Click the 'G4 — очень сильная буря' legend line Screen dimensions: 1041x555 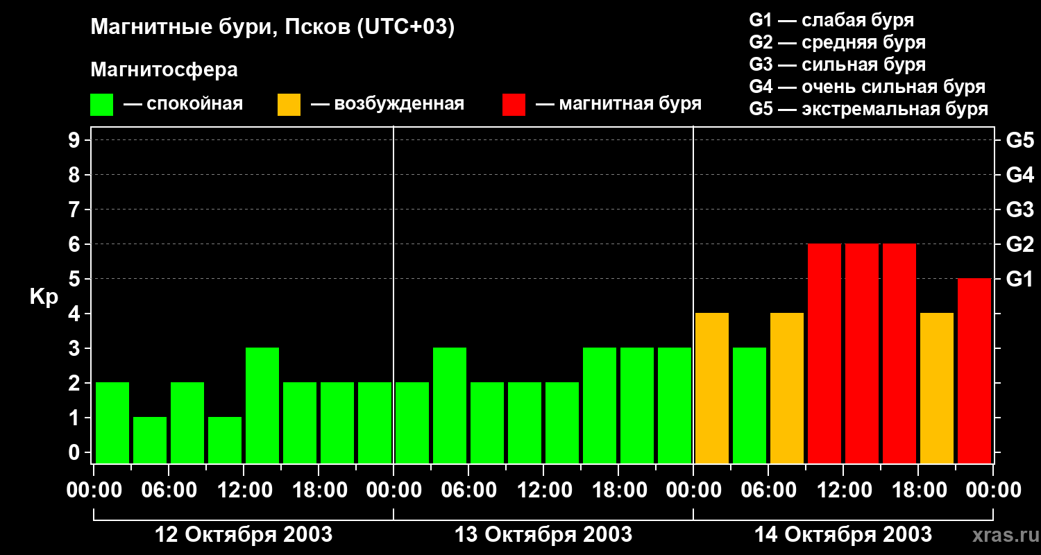click(867, 87)
